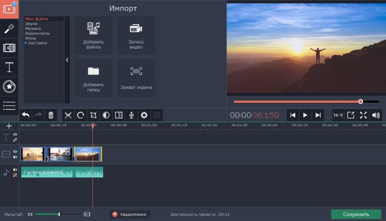Screen dimensions: 386x221
Task: Click Захват экрана button
Action: (136, 77)
